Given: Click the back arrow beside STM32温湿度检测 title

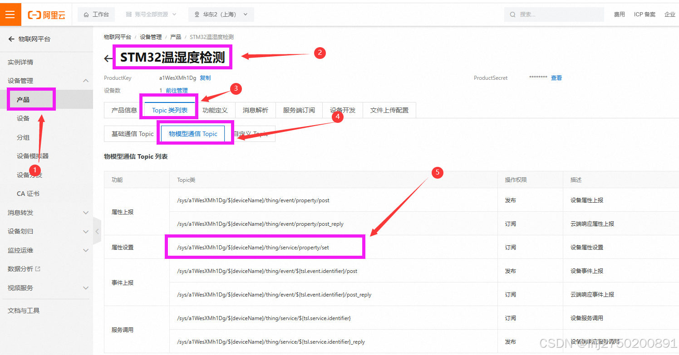Looking at the screenshot, I should coord(108,58).
